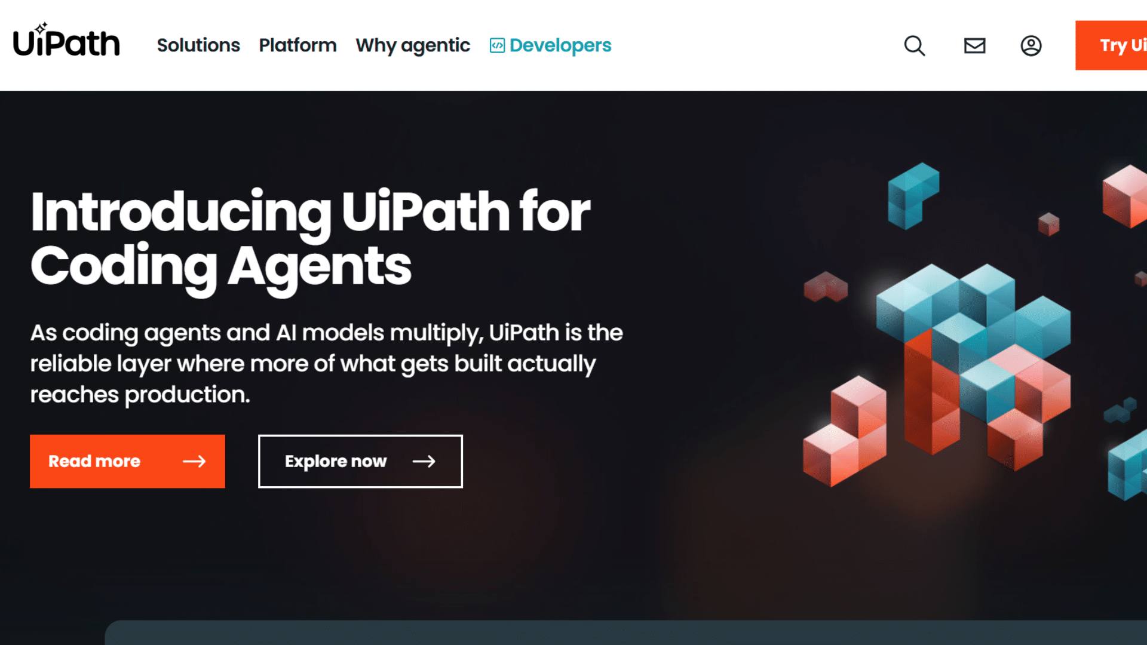
Task: Open the Solutions menu
Action: click(x=198, y=45)
